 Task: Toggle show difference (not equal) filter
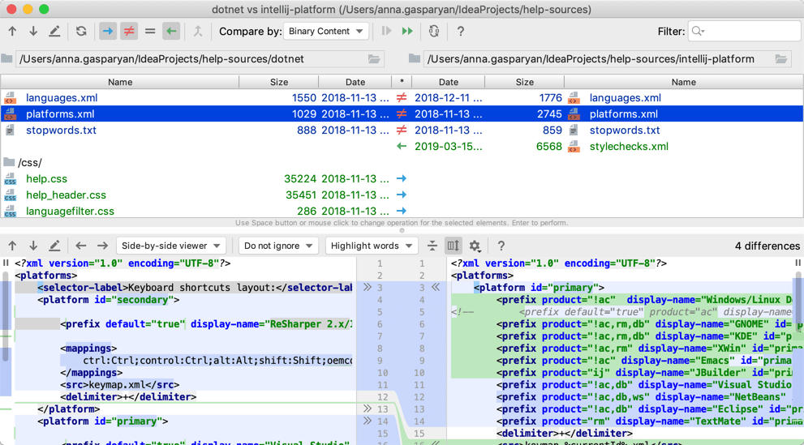129,32
